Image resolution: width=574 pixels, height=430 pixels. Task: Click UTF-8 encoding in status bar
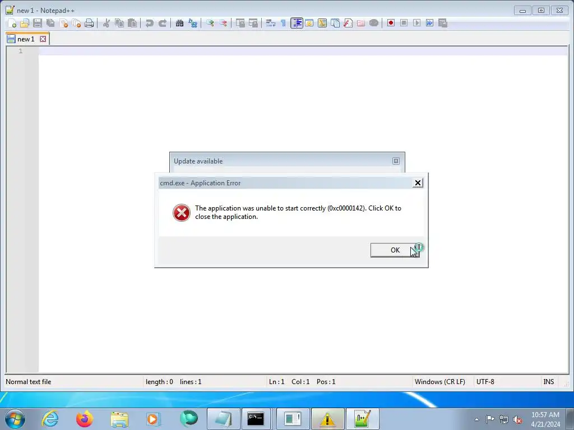pyautogui.click(x=507, y=382)
